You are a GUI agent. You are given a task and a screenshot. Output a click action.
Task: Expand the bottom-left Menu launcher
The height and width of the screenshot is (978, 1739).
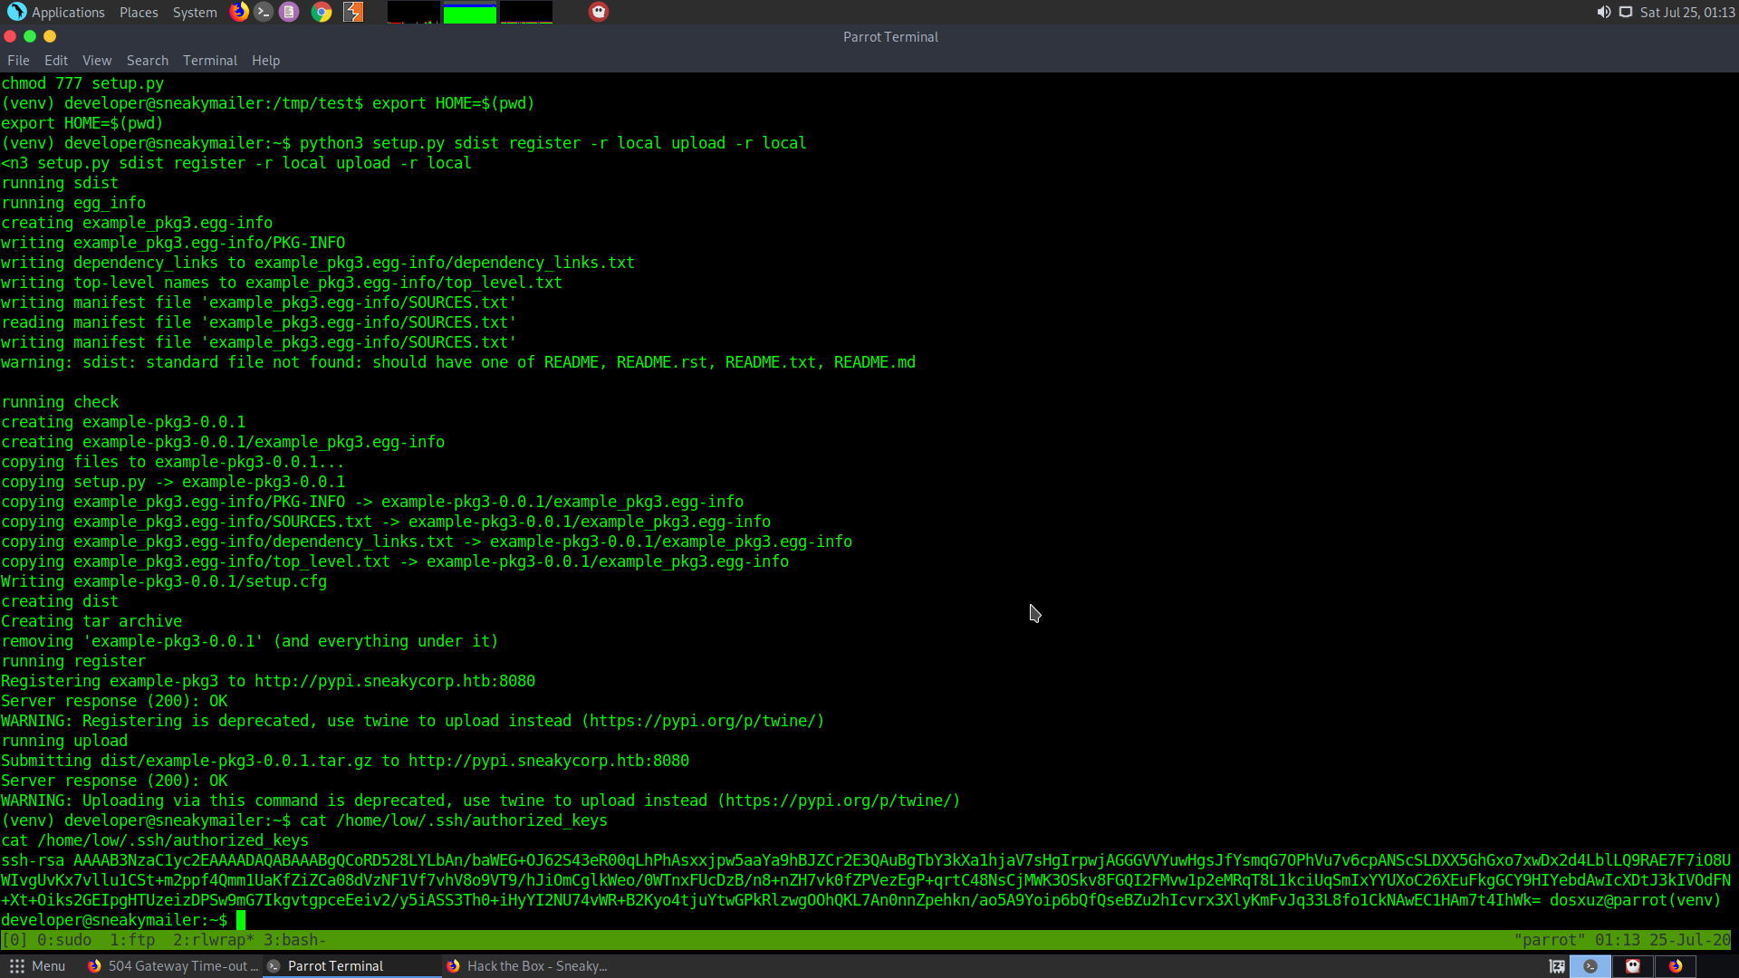tap(37, 966)
